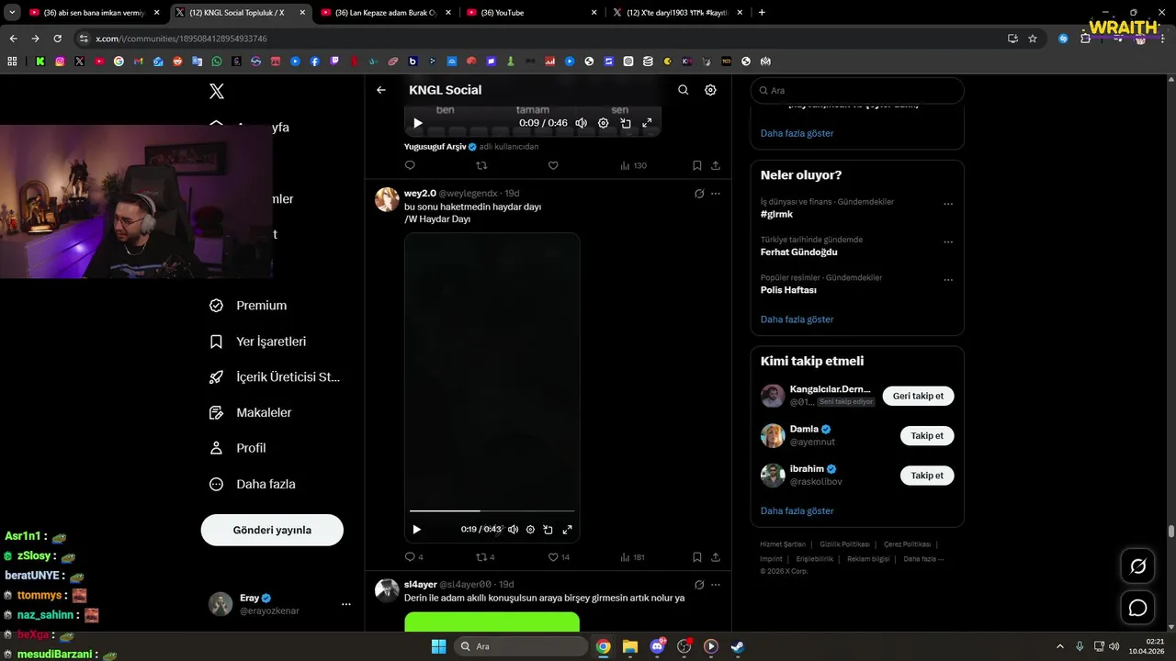Open Yer İşaretleri bookmarks page
The width and height of the screenshot is (1176, 661).
[258, 342]
